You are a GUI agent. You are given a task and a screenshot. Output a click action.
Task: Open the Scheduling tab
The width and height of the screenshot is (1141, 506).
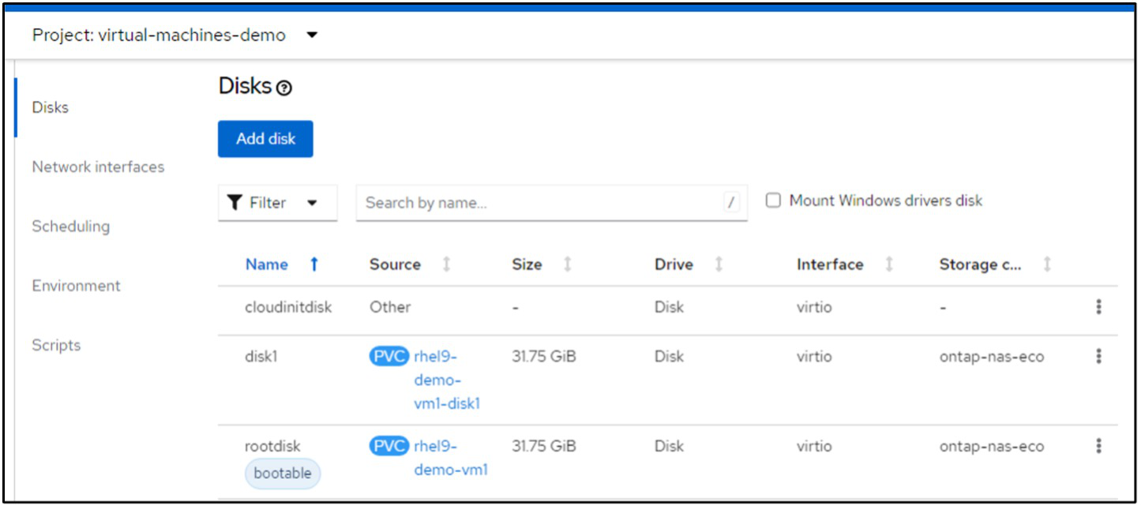(70, 226)
